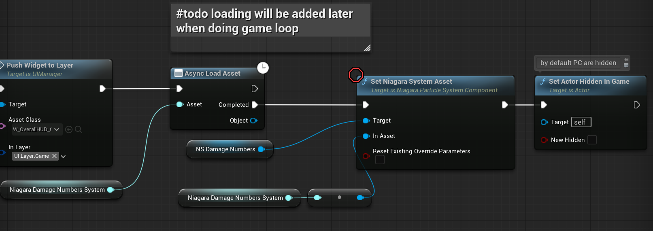
Task: Toggle the comment bubble visibility button
Action: (x=626, y=65)
